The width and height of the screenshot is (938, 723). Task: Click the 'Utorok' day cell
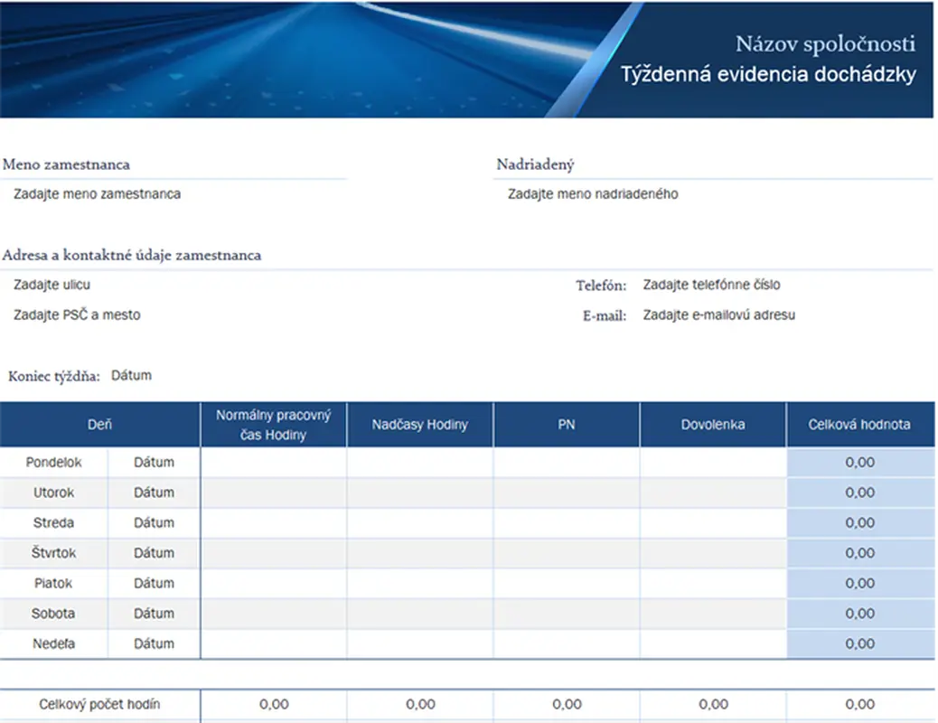54,493
